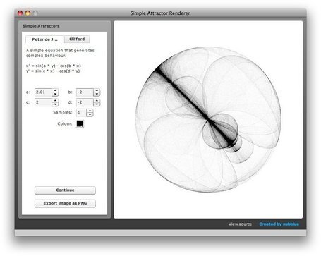Increase parameter b with up arrow
Viewport: 321px width, 256px height.
pos(97,90)
